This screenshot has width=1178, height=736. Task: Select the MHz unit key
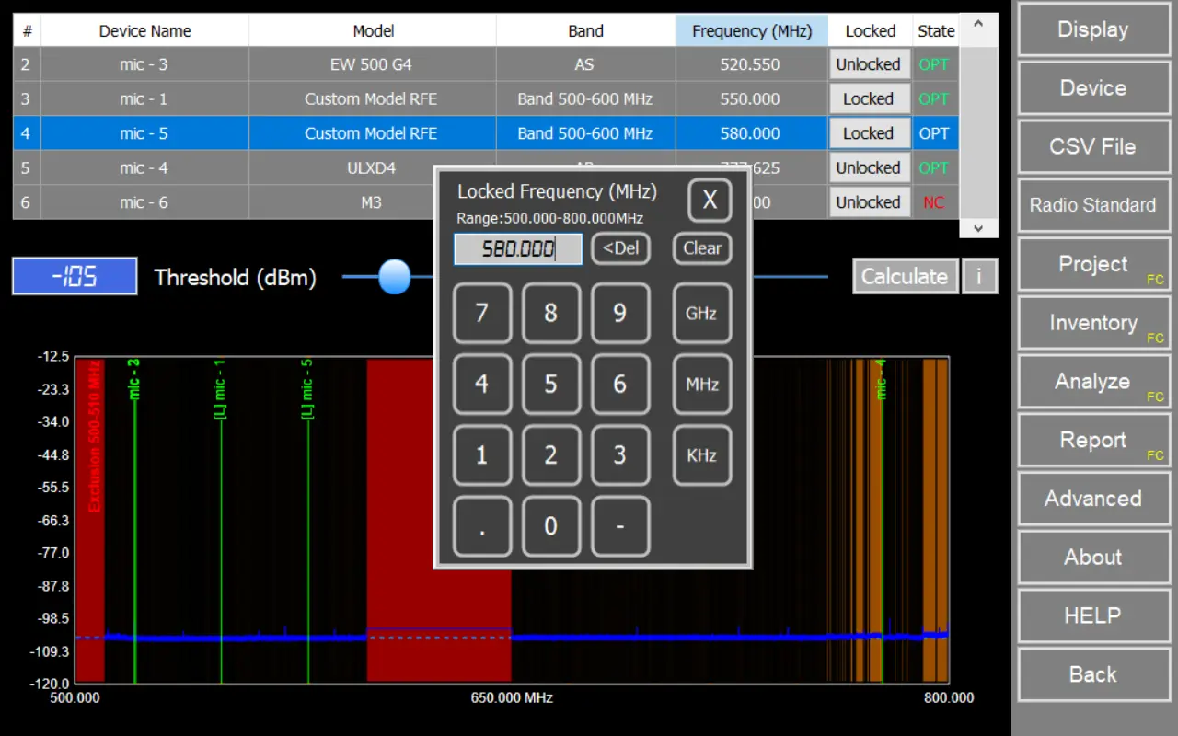click(701, 384)
